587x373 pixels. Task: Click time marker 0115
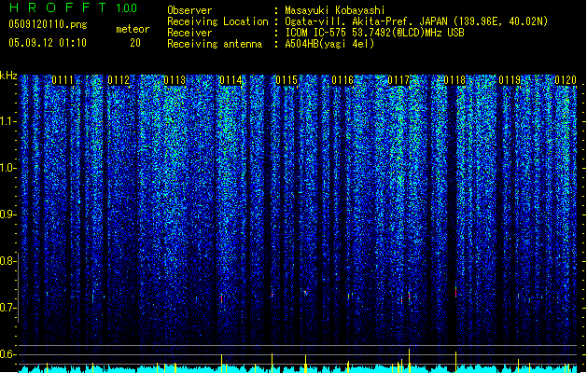(x=287, y=80)
